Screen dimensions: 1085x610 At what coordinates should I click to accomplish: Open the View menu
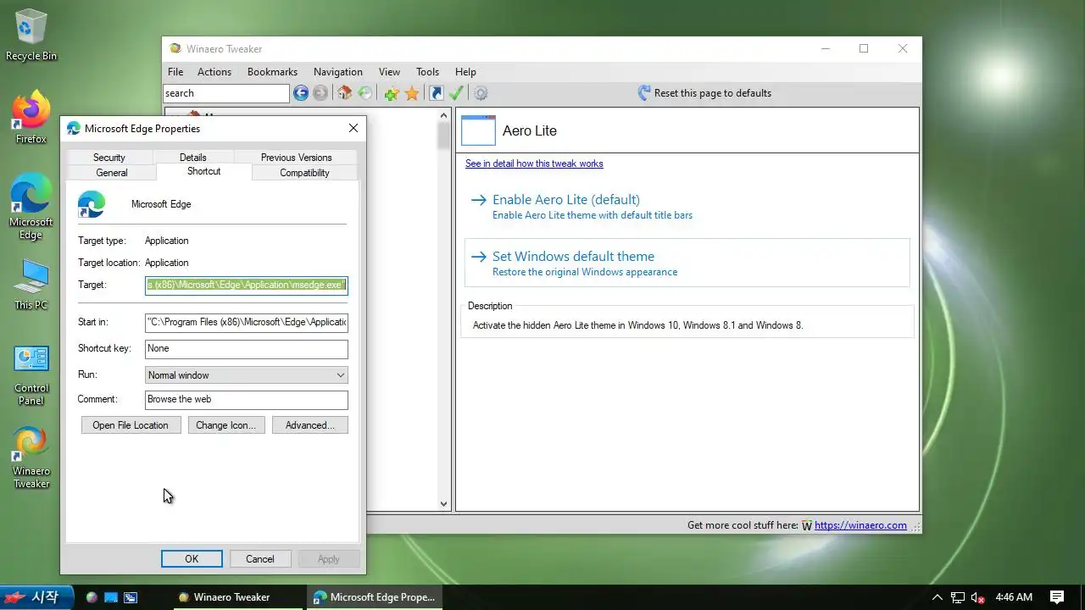click(x=389, y=72)
